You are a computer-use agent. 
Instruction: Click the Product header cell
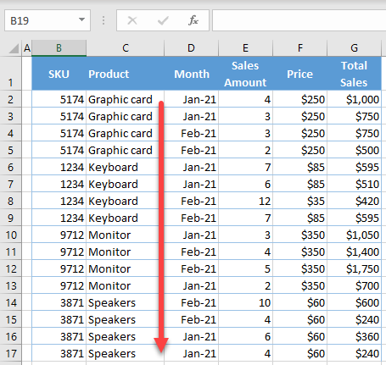[x=126, y=74]
